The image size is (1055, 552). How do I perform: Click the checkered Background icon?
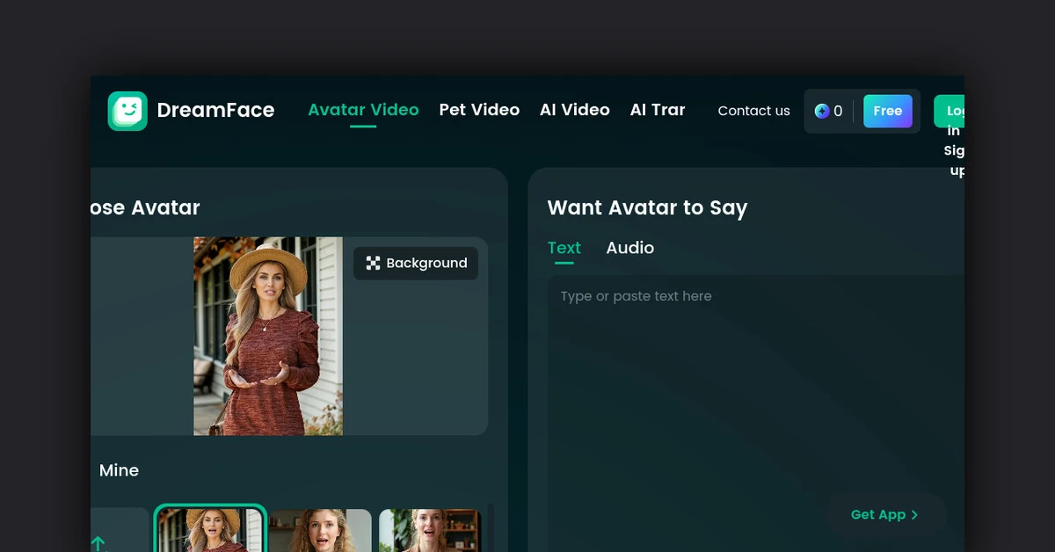point(373,264)
